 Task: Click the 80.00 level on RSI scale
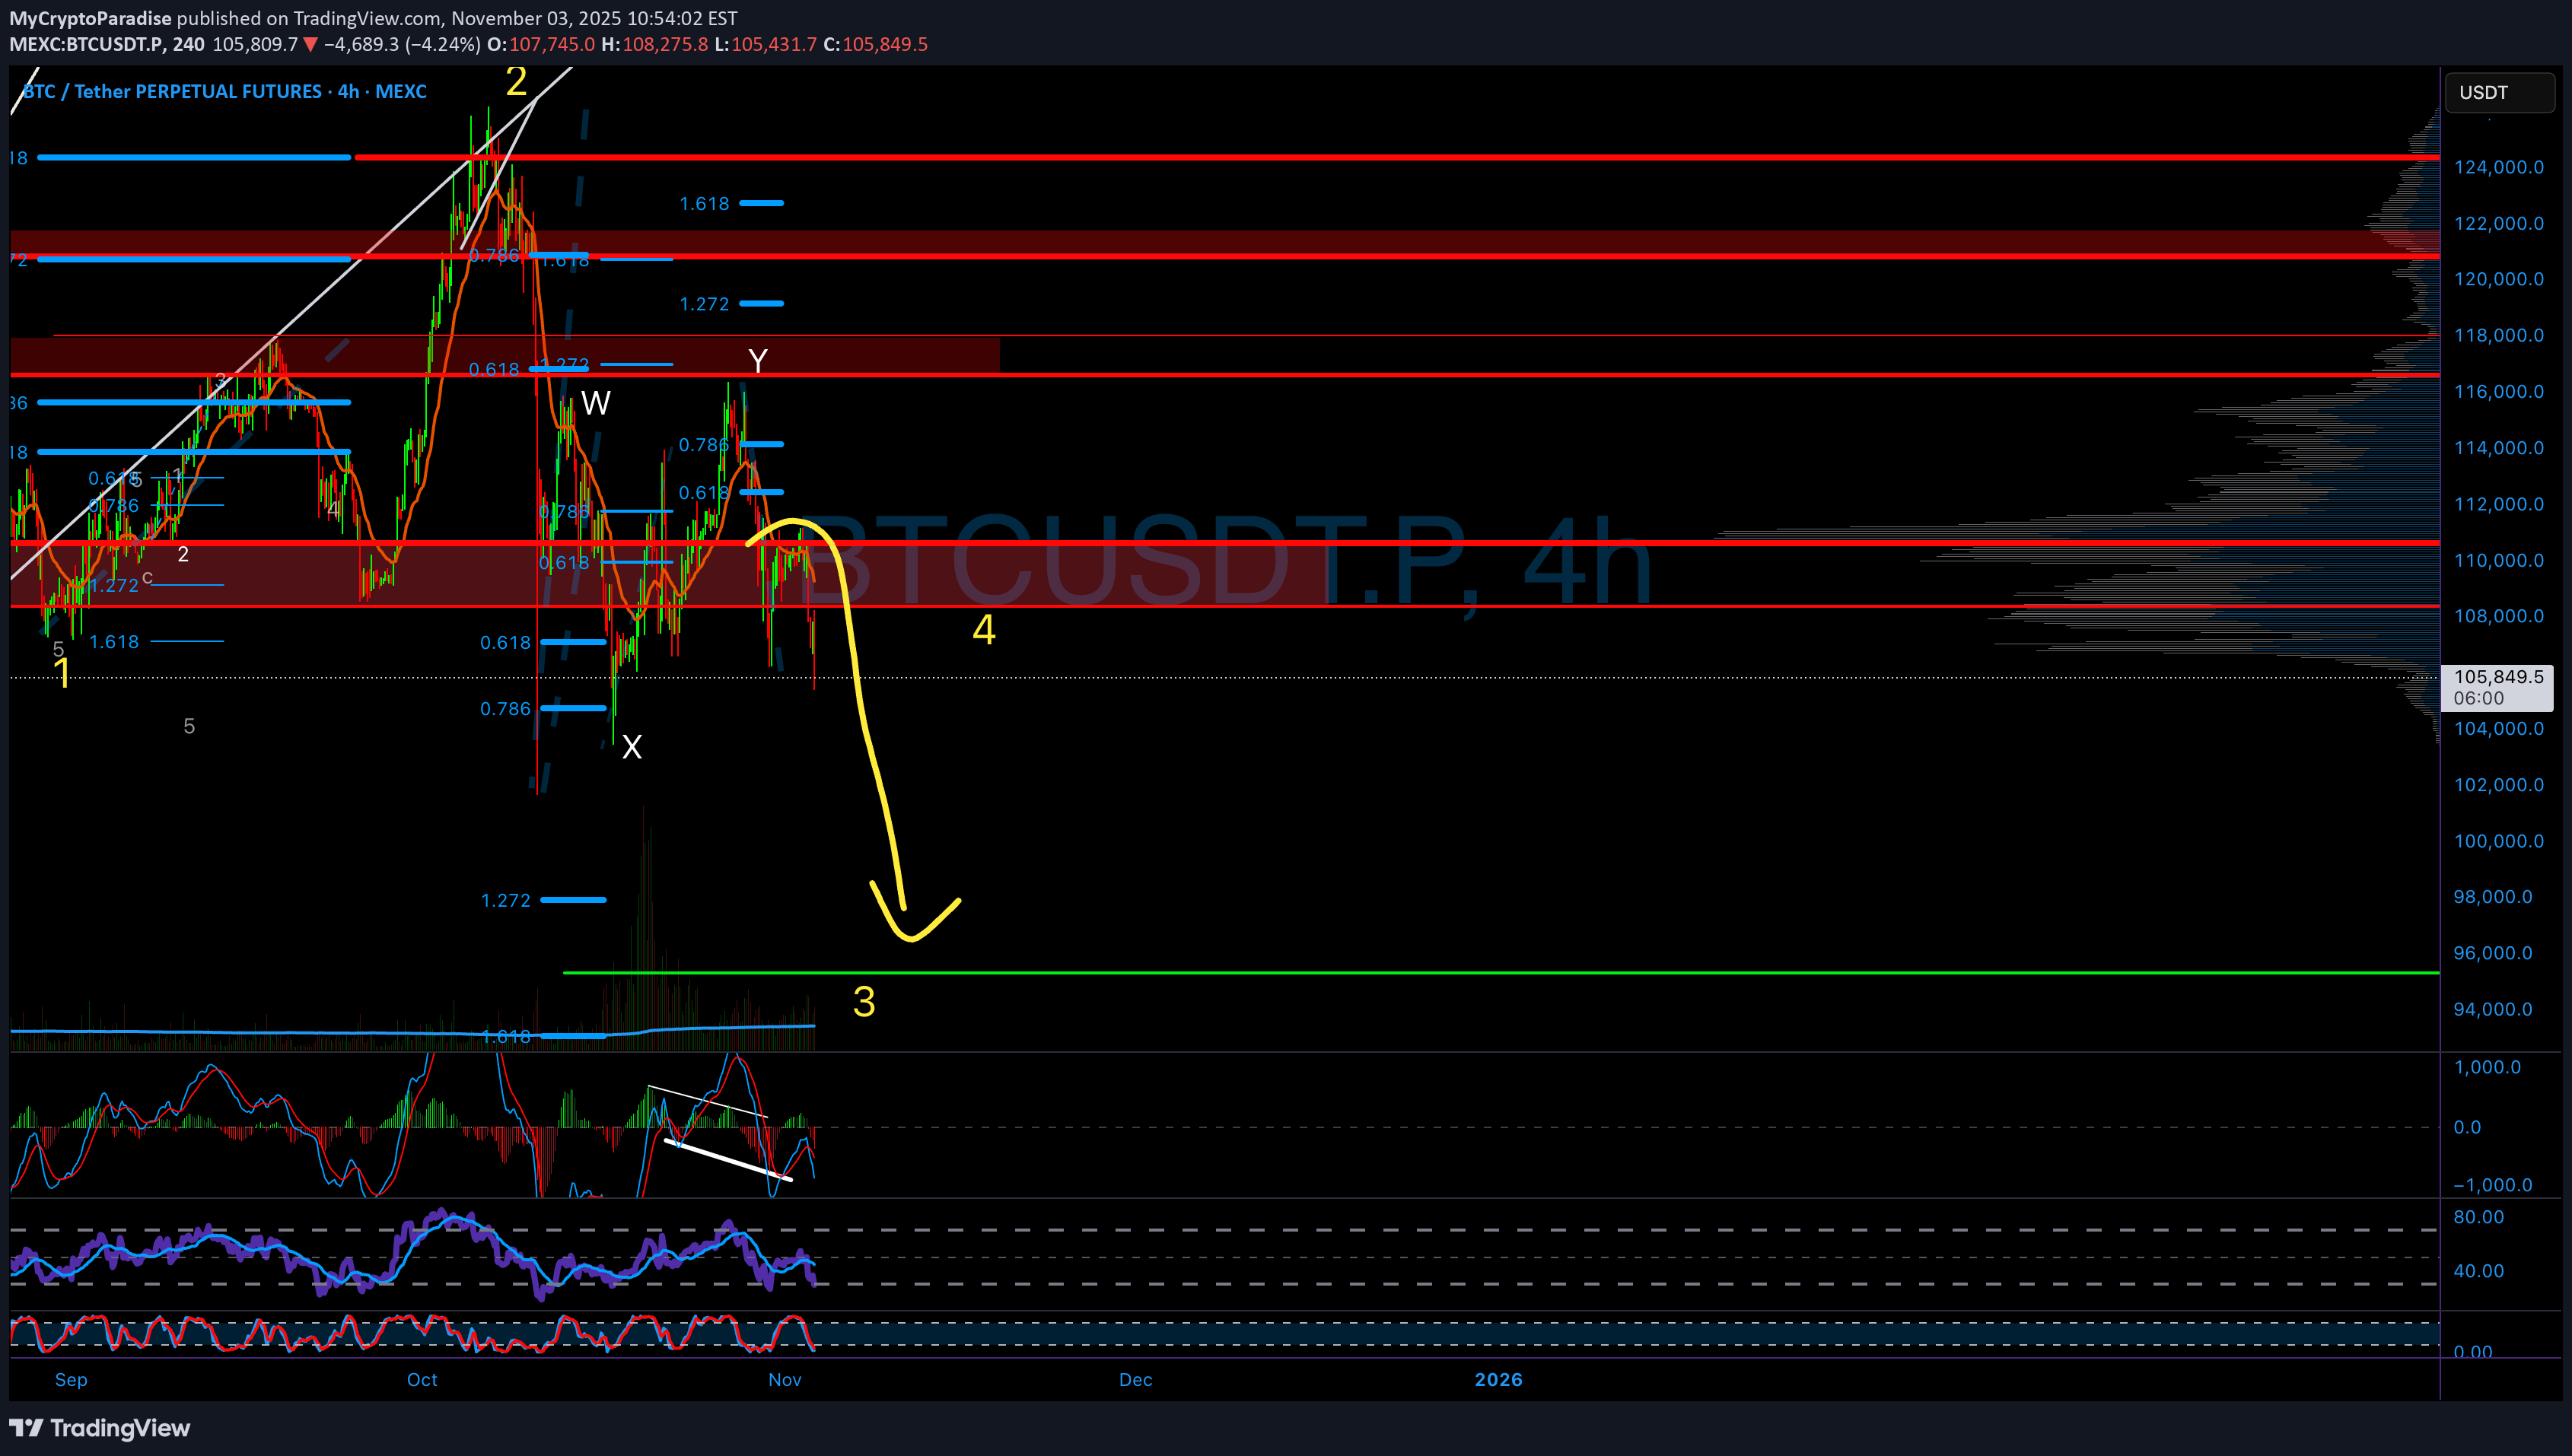(x=2478, y=1217)
